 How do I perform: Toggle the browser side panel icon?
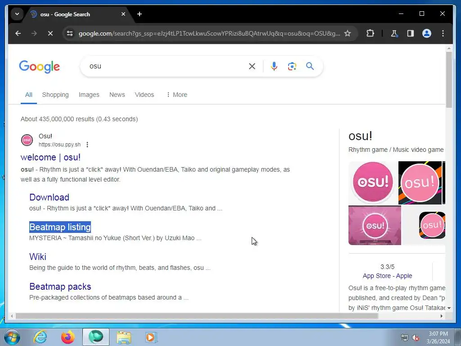(x=411, y=33)
